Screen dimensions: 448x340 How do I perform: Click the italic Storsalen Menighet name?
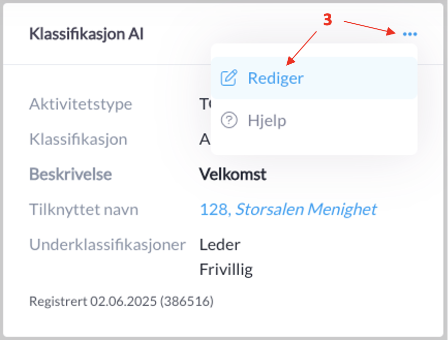306,209
